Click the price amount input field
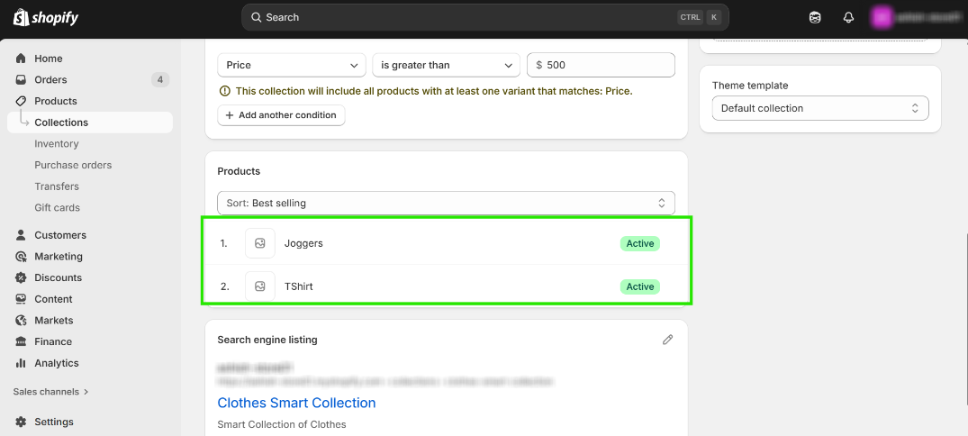Viewport: 968px width, 436px height. pos(605,65)
